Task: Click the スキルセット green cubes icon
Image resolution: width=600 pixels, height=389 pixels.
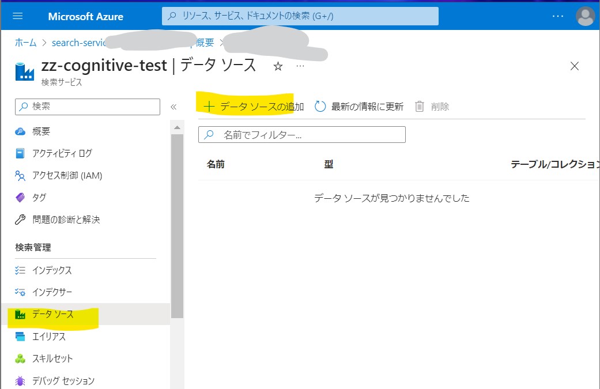Action: click(x=20, y=359)
